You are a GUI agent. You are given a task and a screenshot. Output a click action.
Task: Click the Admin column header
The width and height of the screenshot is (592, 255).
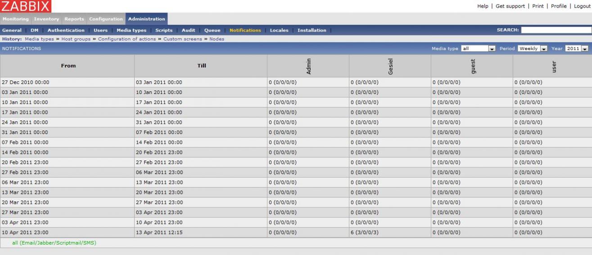click(308, 66)
